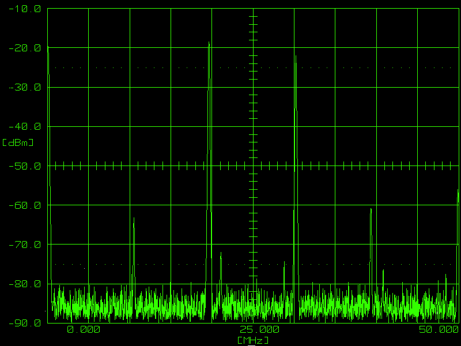Click the -90.0 axis label

pos(25,323)
